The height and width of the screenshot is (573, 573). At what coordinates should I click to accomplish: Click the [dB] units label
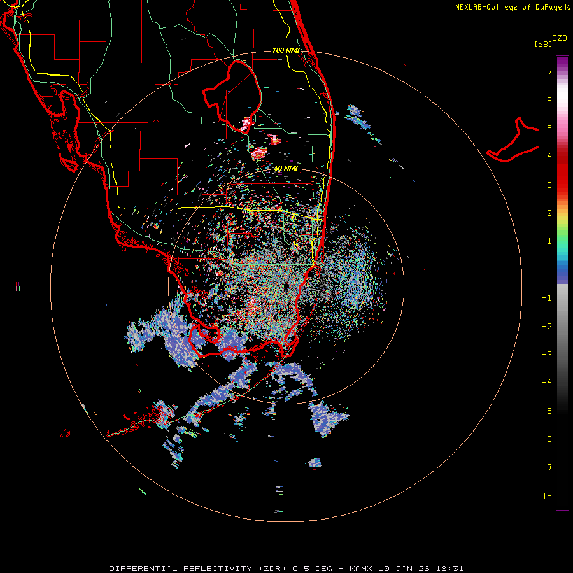pyautogui.click(x=543, y=44)
